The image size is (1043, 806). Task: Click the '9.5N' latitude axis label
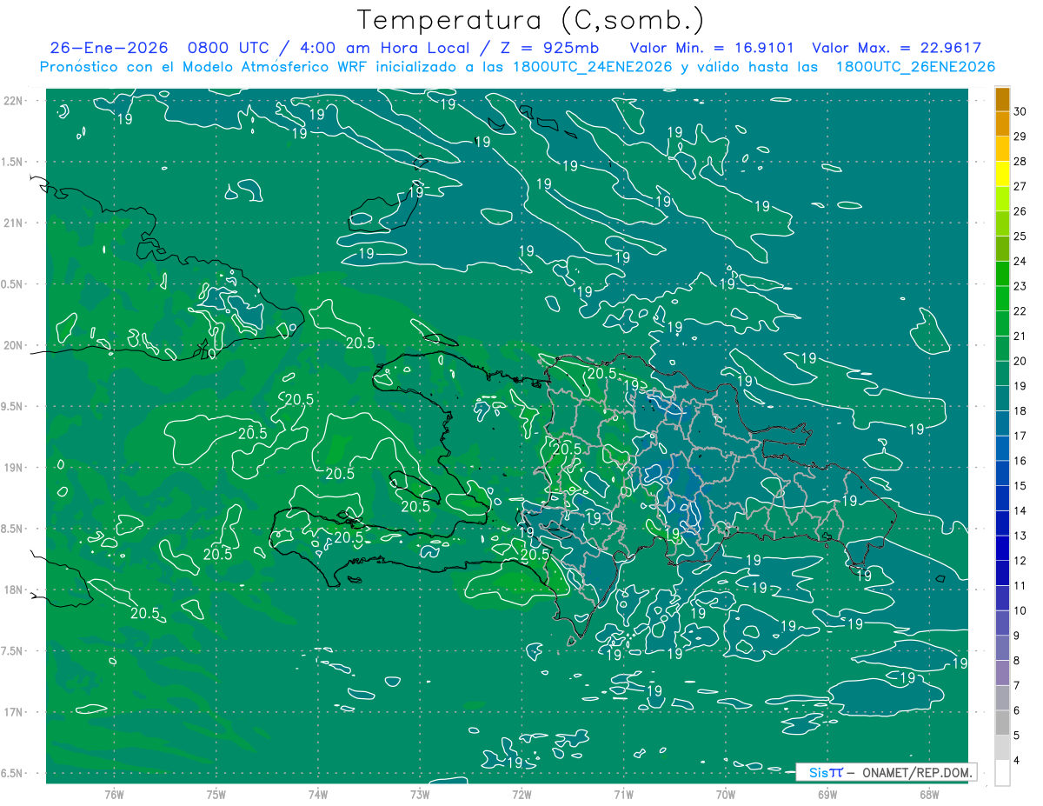click(12, 406)
